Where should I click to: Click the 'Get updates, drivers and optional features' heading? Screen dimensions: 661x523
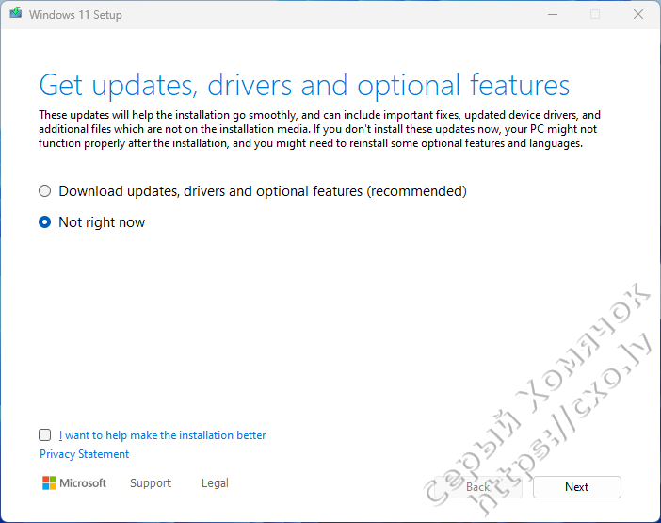point(304,85)
